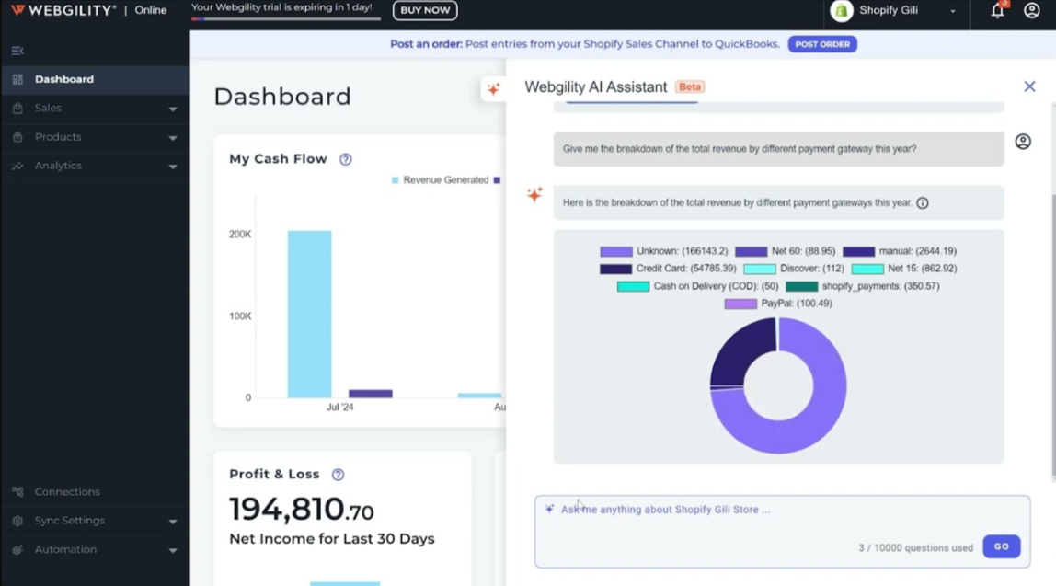Click the 194,810.70 net income value

pos(301,510)
